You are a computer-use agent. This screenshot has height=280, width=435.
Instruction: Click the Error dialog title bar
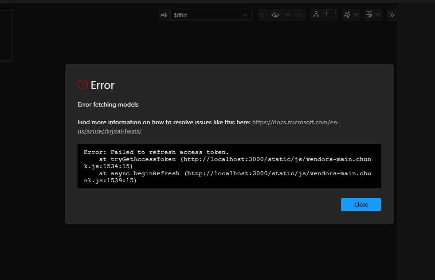coord(102,85)
